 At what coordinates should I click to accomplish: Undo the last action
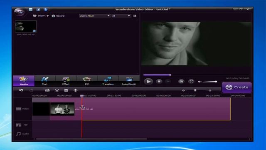pos(21,90)
